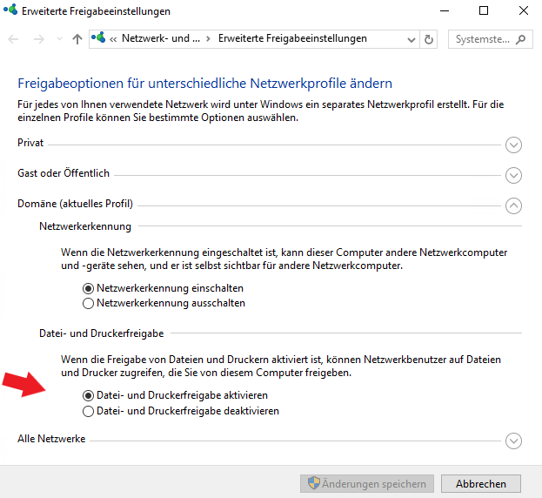Click the back navigation arrow
Image resolution: width=542 pixels, height=498 pixels.
click(14, 39)
